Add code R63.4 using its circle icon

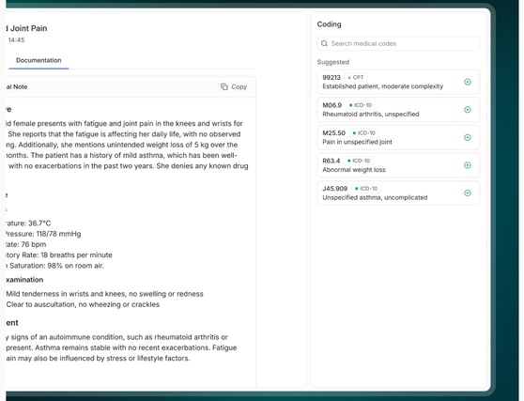pos(468,165)
